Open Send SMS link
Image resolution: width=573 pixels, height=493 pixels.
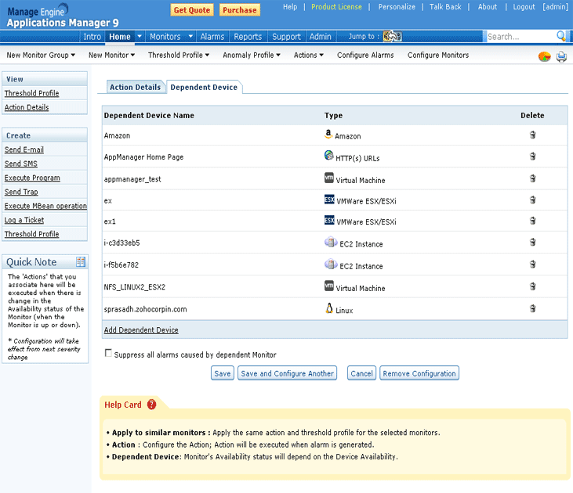[x=21, y=164]
